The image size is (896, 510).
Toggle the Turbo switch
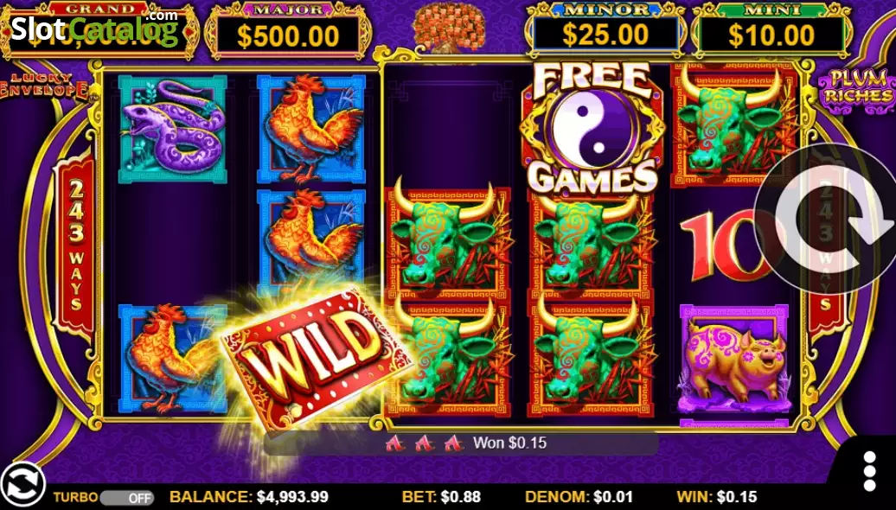pyautogui.click(x=126, y=497)
